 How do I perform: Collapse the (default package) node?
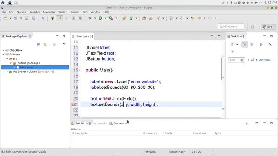click(x=10, y=63)
